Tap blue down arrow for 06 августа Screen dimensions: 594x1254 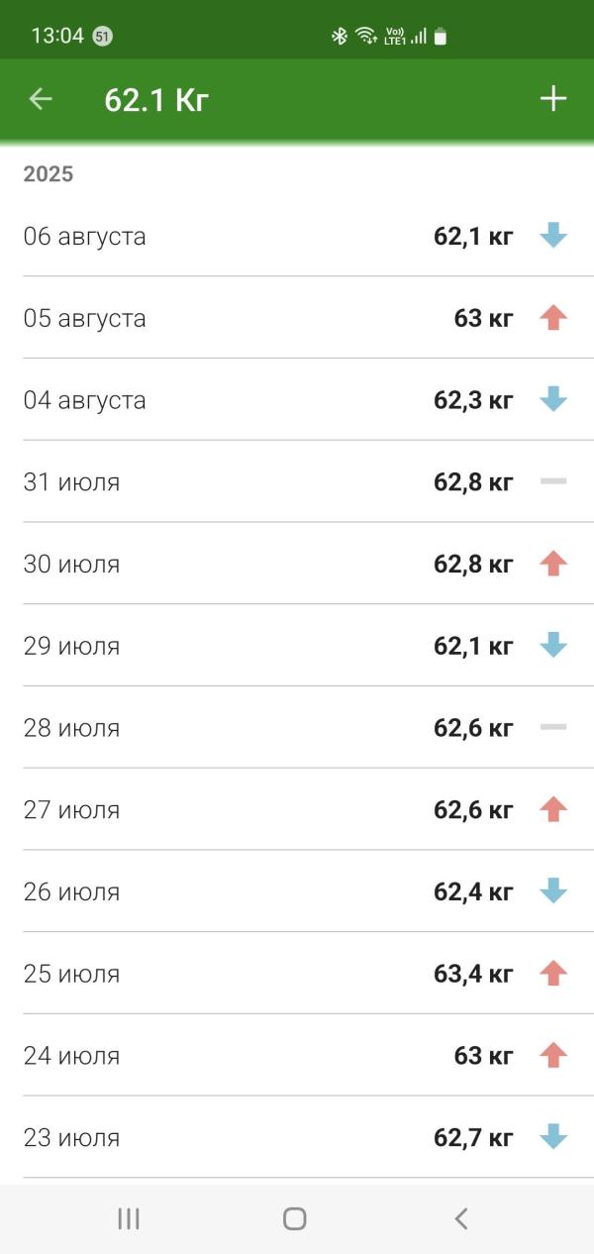(x=553, y=236)
